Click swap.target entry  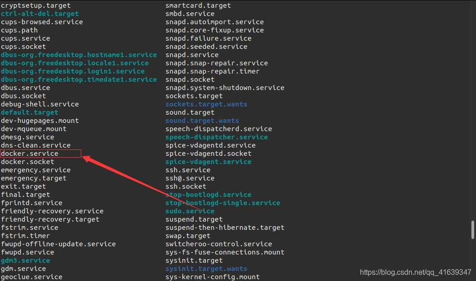coord(188,235)
